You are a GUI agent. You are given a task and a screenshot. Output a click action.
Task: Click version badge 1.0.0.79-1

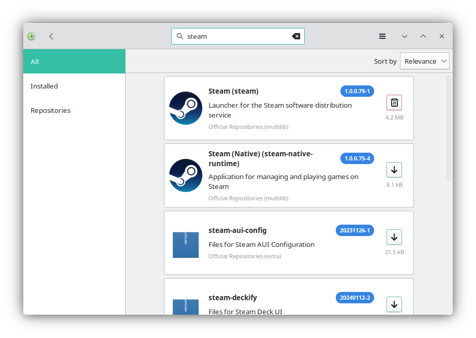click(x=357, y=91)
